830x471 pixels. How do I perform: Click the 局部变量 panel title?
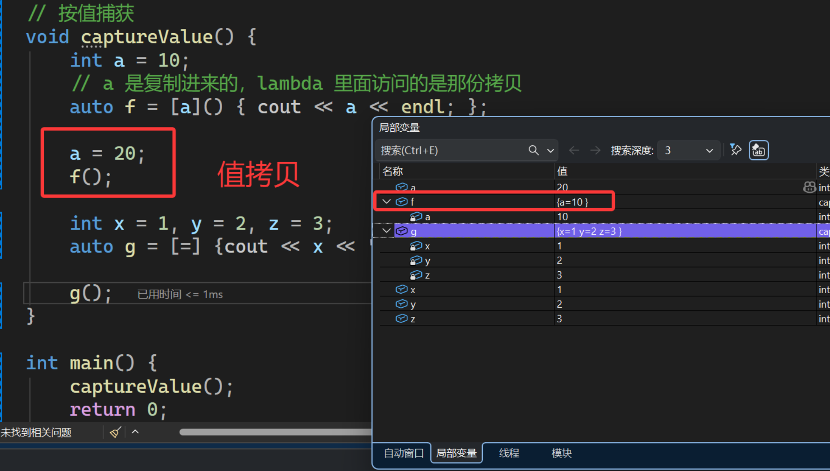point(399,128)
